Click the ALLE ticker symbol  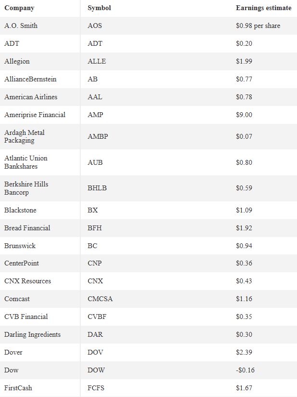97,61
